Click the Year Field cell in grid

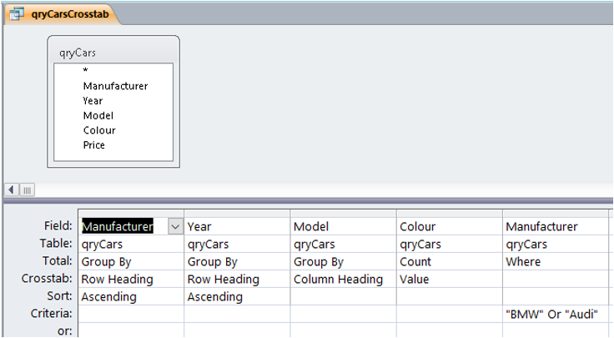click(237, 226)
